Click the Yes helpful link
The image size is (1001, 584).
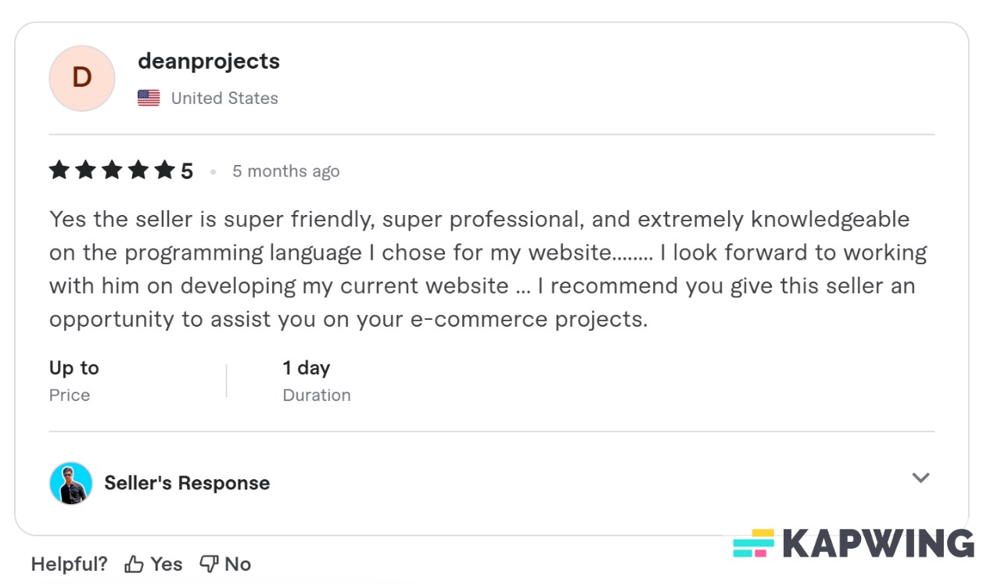[165, 563]
